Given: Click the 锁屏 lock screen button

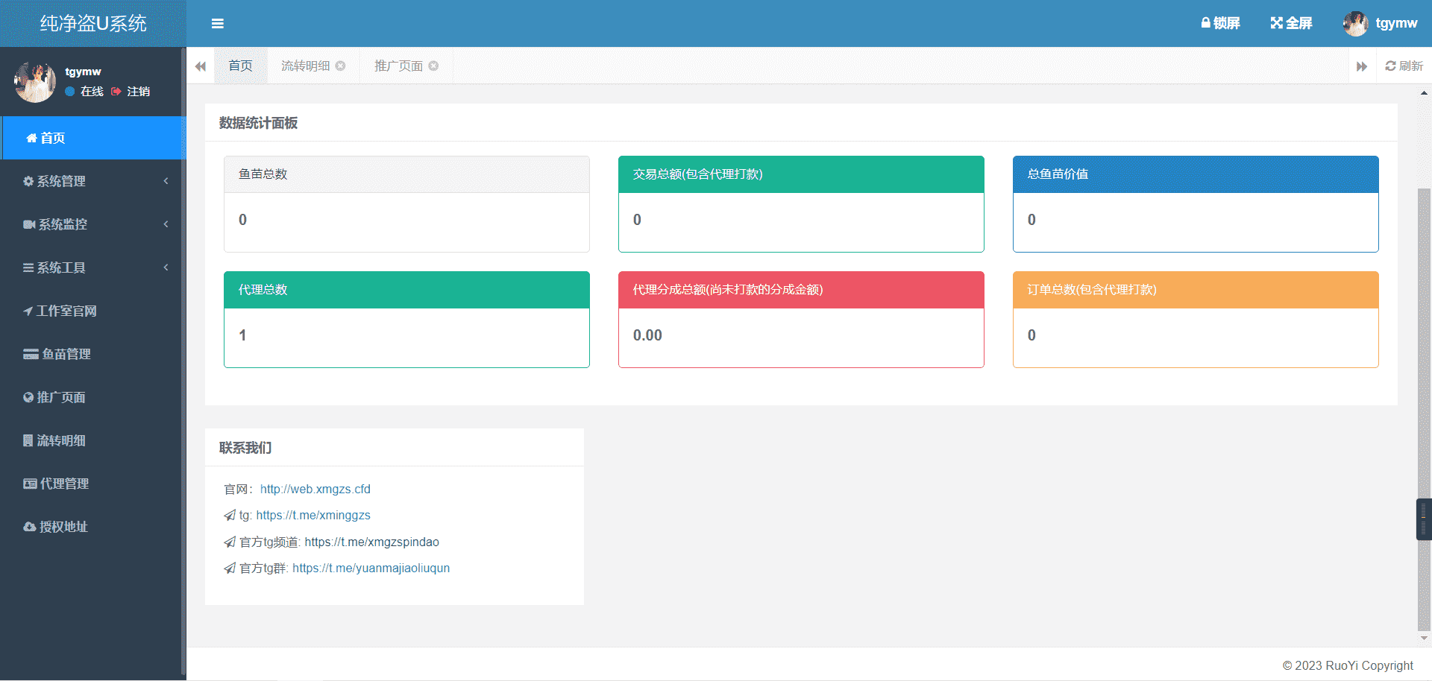Looking at the screenshot, I should click(1220, 23).
